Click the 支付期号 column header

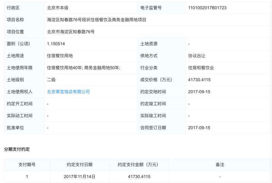click(x=27, y=164)
